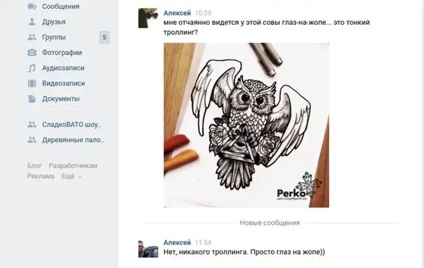The width and height of the screenshot is (424, 268).
Task: Open the Блог footer link
Action: 34,166
